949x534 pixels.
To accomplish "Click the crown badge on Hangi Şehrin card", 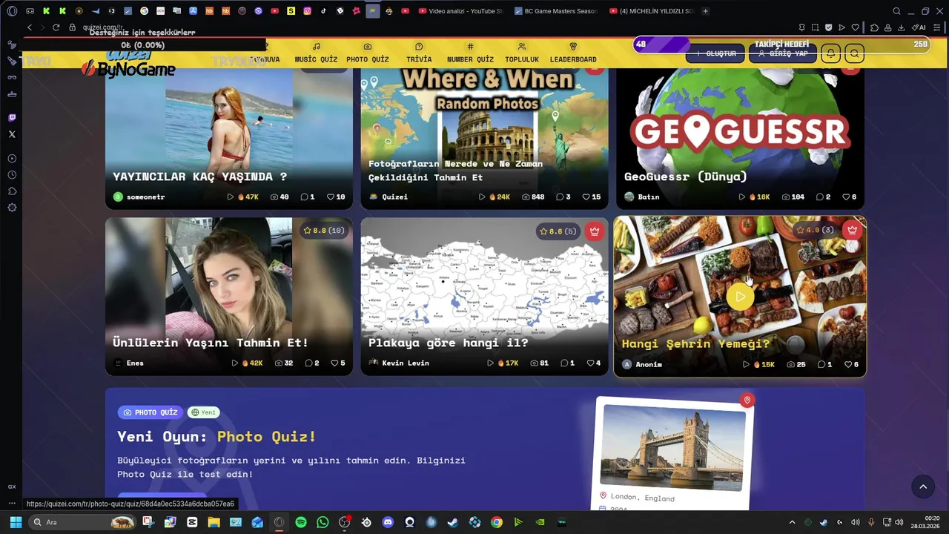I will 852,230.
